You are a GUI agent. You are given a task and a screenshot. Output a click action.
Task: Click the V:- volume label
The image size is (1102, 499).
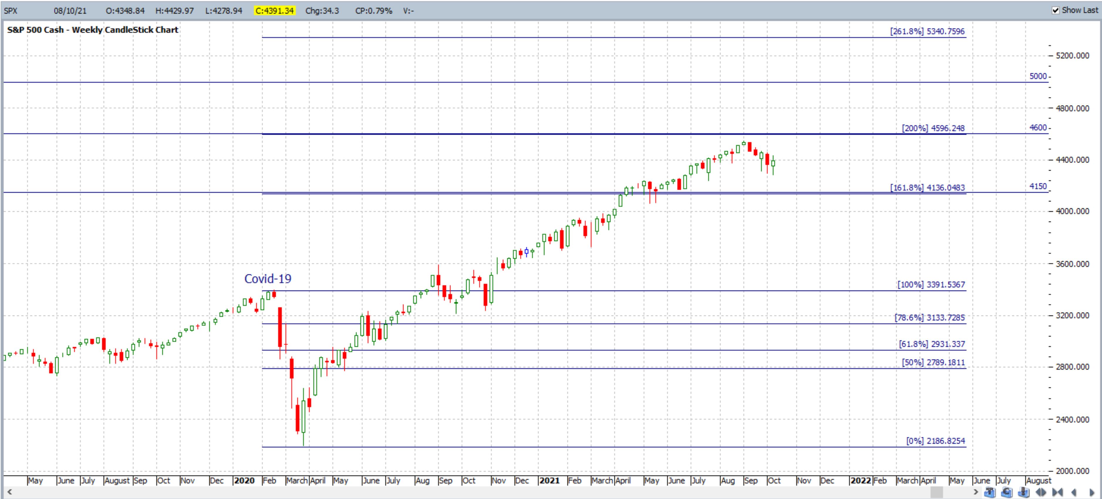click(x=408, y=11)
